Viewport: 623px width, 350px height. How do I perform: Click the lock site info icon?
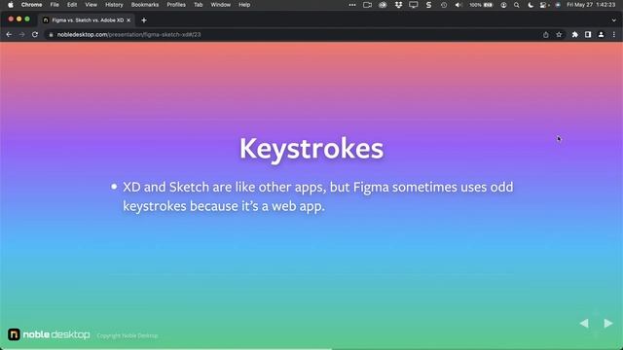[51, 35]
